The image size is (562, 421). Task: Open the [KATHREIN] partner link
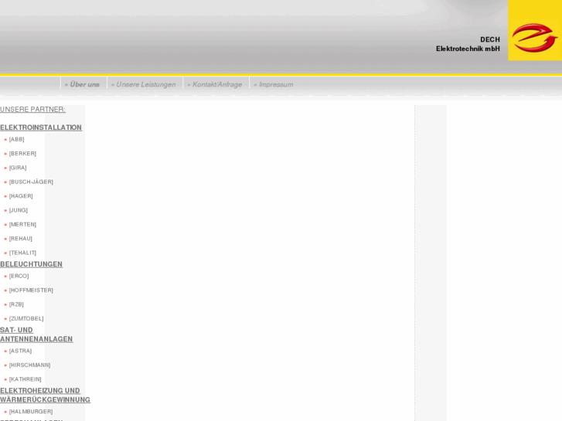(25, 379)
